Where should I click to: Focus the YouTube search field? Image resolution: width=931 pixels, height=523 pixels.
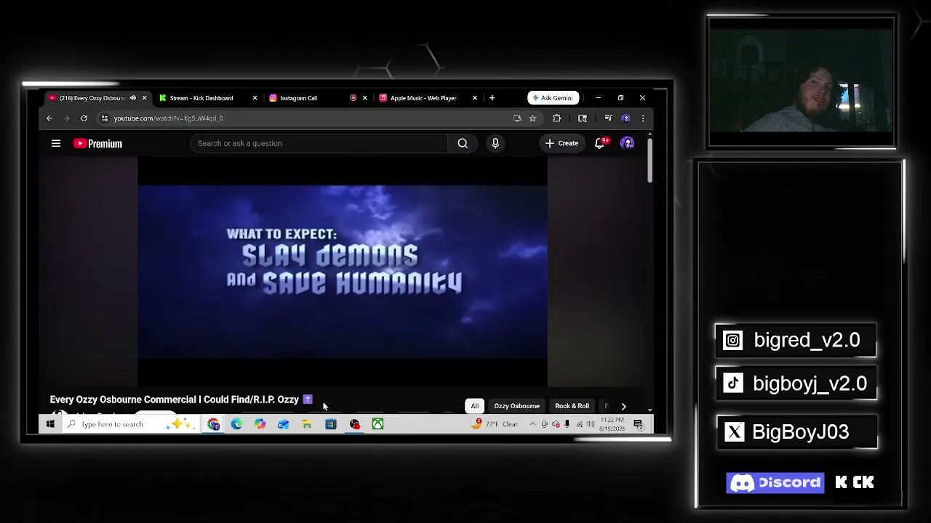pyautogui.click(x=320, y=143)
